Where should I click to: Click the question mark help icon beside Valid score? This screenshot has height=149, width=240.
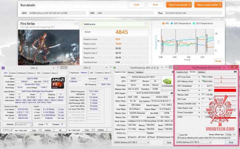[x=146, y=24]
